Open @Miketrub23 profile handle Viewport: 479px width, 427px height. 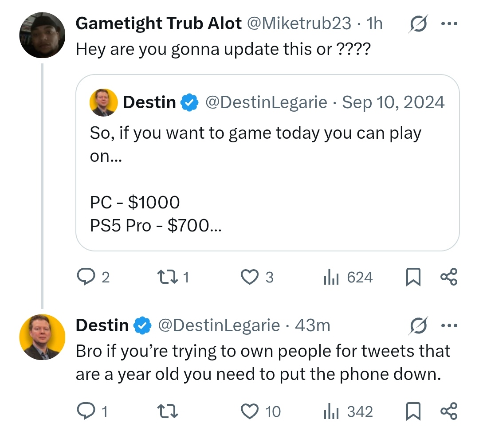coord(299,24)
